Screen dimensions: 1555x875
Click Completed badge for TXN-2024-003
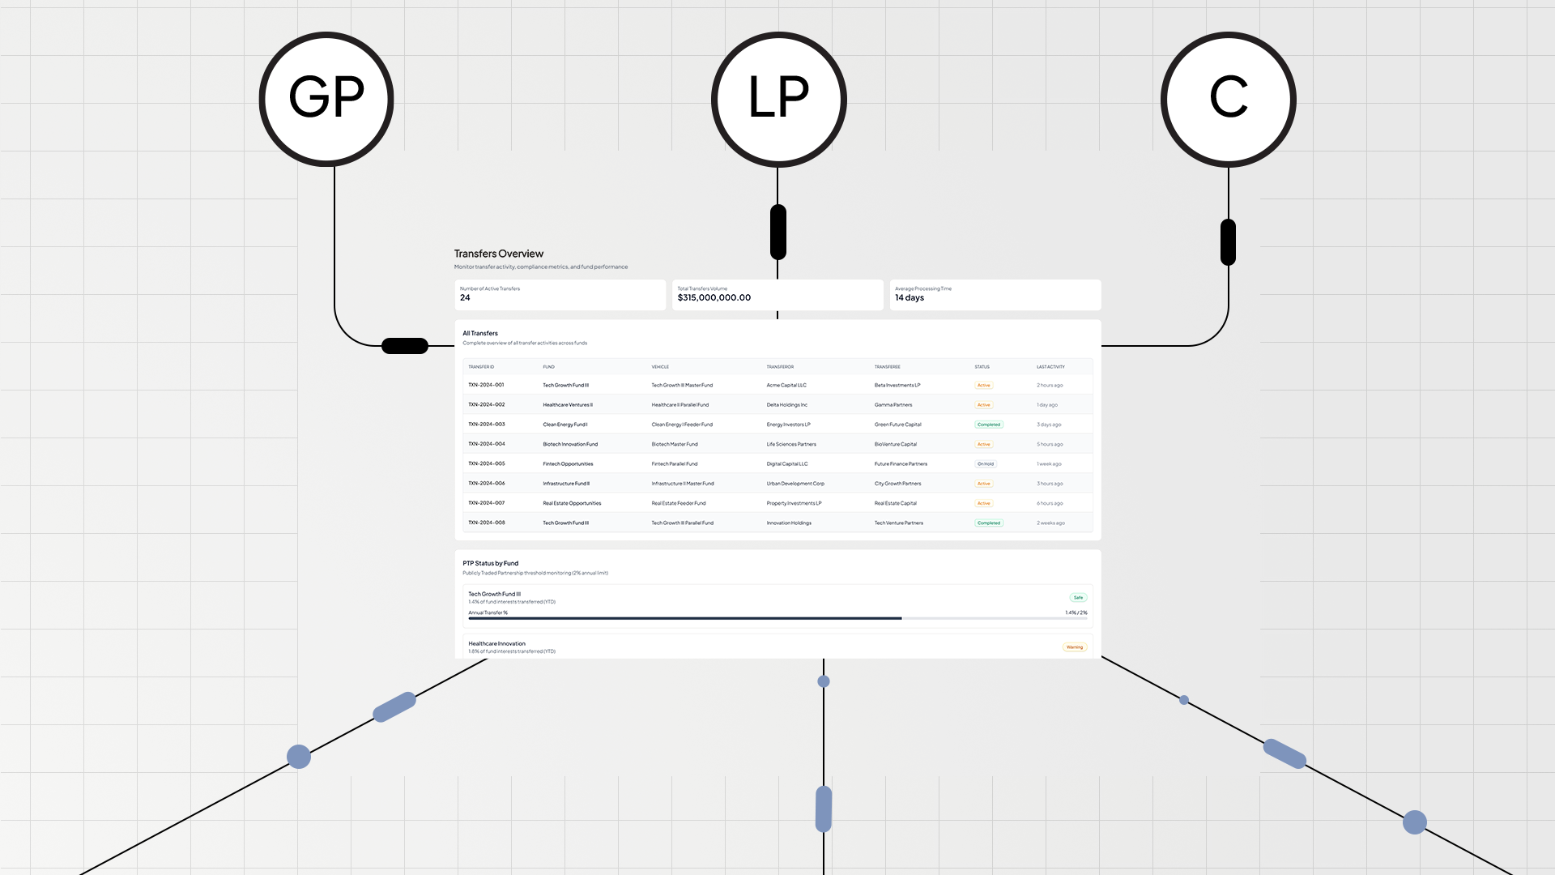[x=988, y=425]
